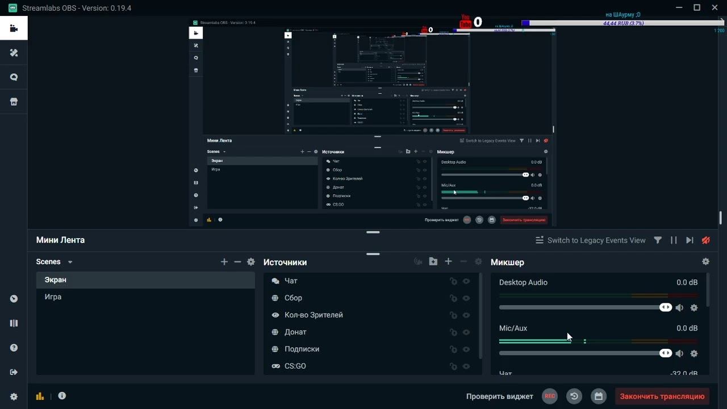Add a new scene with plus icon
Image resolution: width=727 pixels, height=409 pixels.
click(x=224, y=262)
